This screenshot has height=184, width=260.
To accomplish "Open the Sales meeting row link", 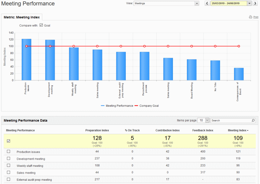I will point(26,173).
